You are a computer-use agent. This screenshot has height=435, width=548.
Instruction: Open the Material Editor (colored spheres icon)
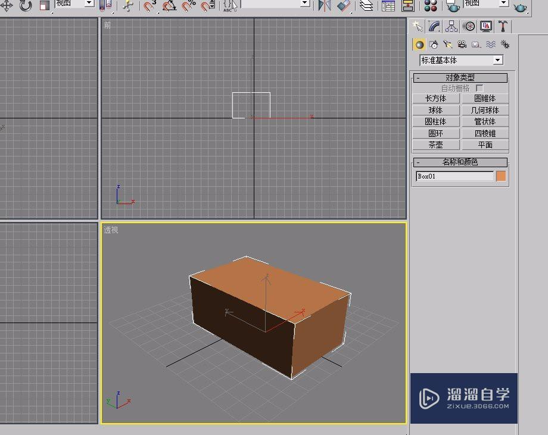431,6
